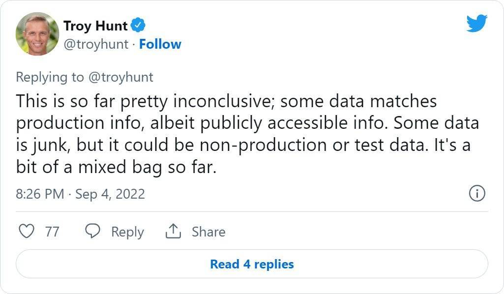The width and height of the screenshot is (504, 294).
Task: Click the @troyhunt handle beside Follow
Action: click(95, 44)
